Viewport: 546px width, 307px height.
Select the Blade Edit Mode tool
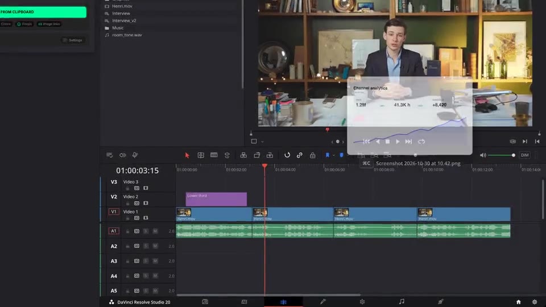coord(227,155)
